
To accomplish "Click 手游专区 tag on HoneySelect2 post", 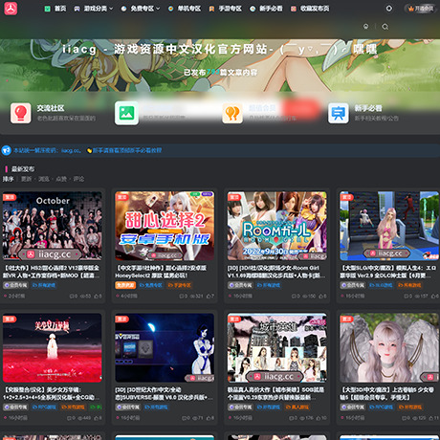I will 179,285.
